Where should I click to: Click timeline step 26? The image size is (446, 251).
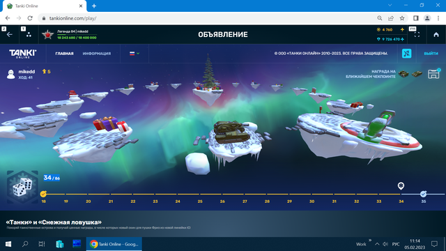point(222,201)
